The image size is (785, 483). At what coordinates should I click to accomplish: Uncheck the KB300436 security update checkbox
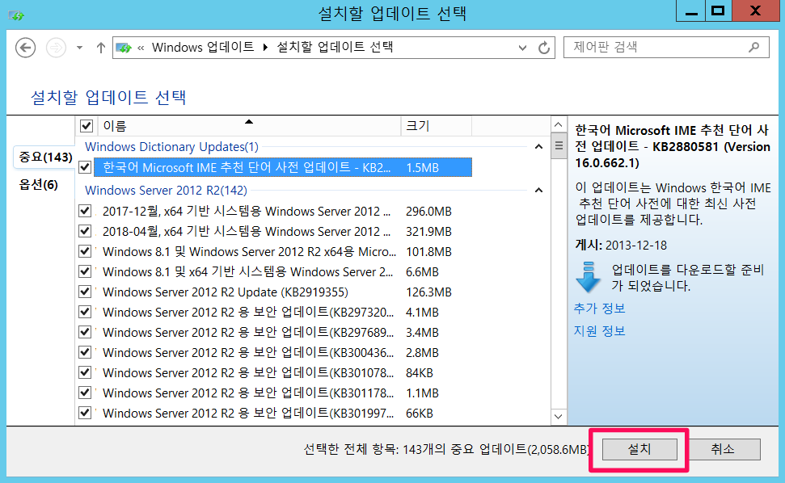point(85,352)
